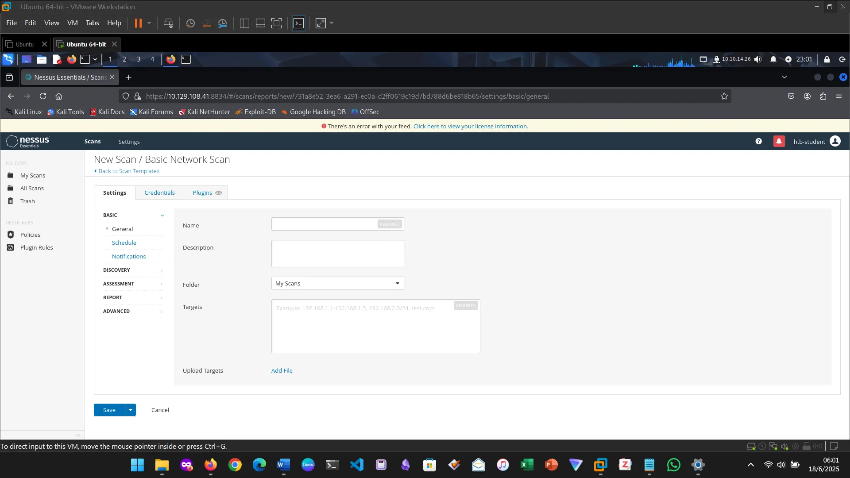This screenshot has height=478, width=850.
Task: Open the Settings menu in Nessus header
Action: [x=129, y=142]
